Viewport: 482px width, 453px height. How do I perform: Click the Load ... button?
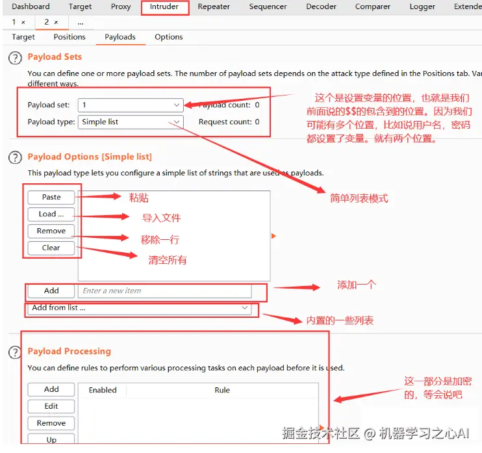[51, 214]
